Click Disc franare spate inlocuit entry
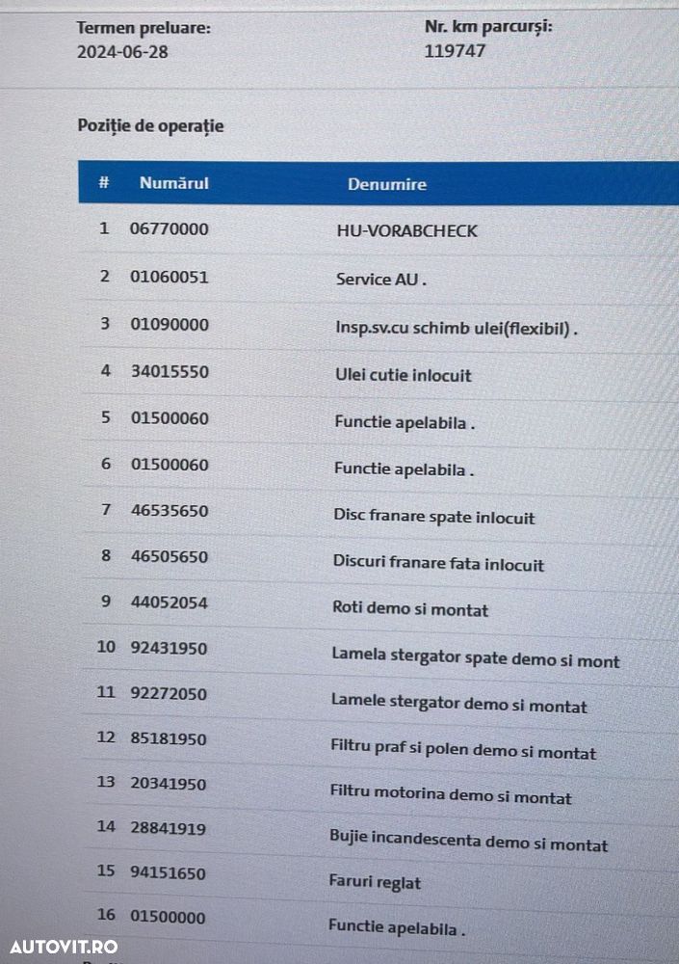 point(433,518)
